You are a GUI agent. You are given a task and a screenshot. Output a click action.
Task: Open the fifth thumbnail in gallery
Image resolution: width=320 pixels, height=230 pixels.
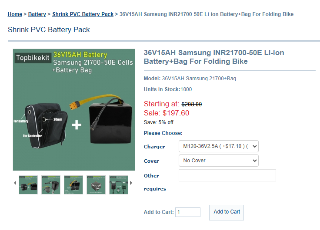click(x=118, y=184)
